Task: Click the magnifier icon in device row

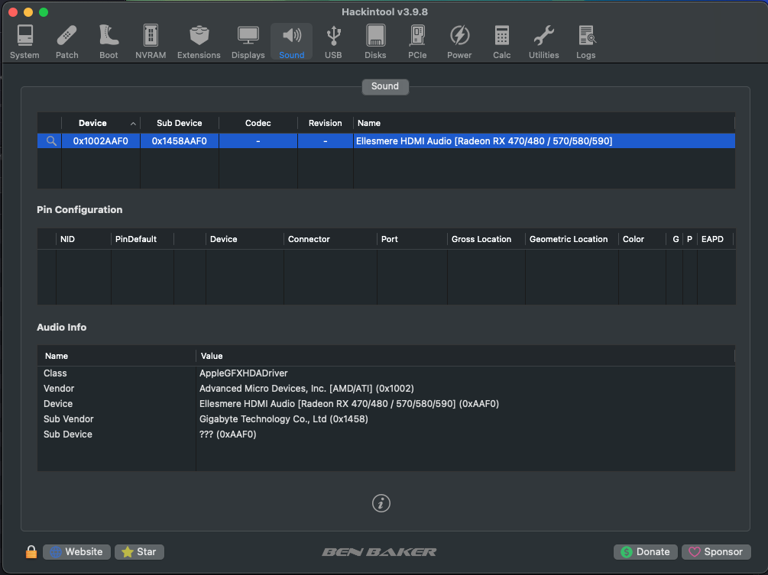Action: coord(51,141)
